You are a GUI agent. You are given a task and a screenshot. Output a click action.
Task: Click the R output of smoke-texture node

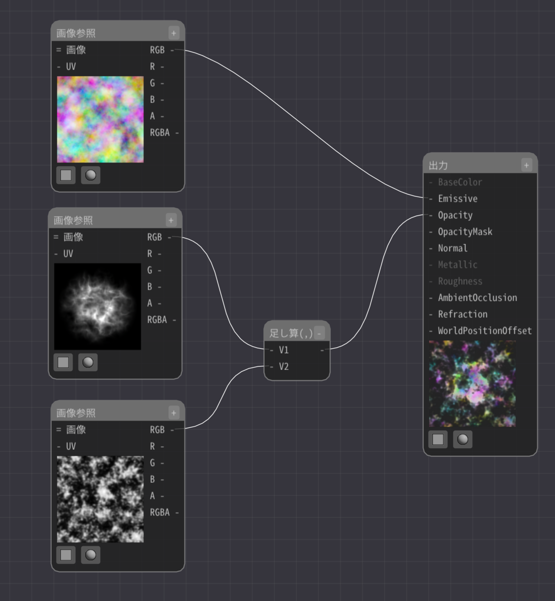click(x=154, y=253)
